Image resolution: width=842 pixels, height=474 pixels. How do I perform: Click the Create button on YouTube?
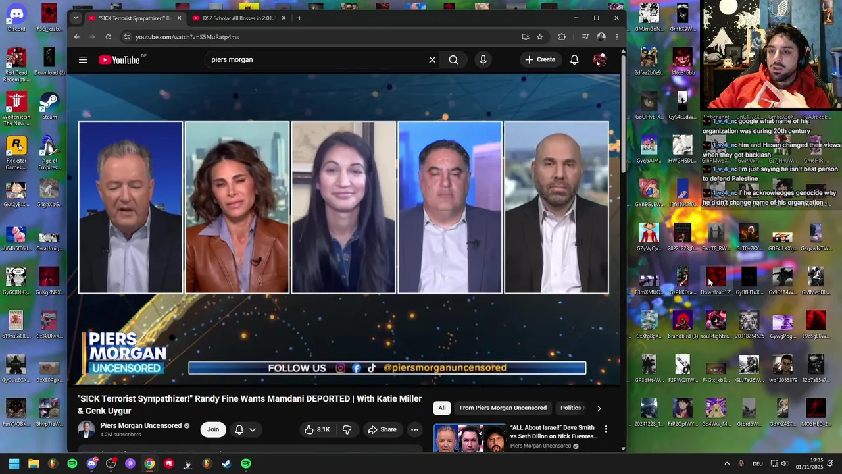[x=540, y=60]
